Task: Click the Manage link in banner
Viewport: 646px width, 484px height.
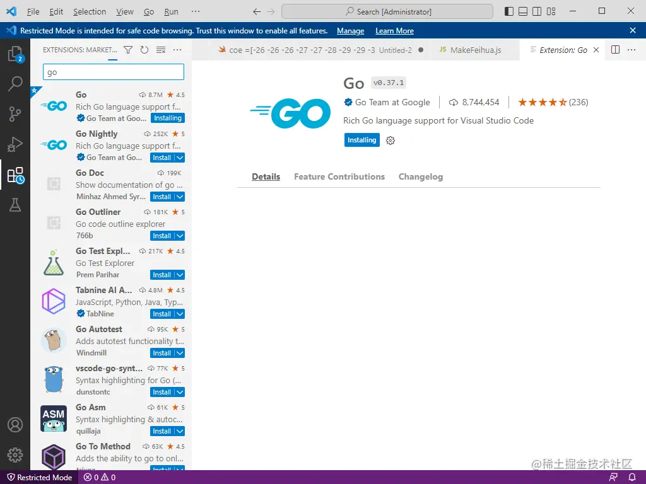Action: tap(350, 31)
